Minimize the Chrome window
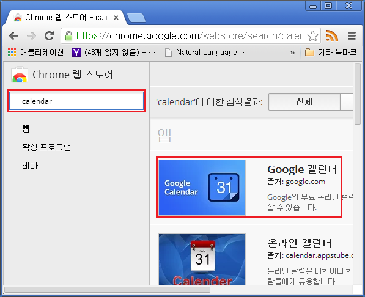Image resolution: width=365 pixels, height=297 pixels. tap(313, 5)
